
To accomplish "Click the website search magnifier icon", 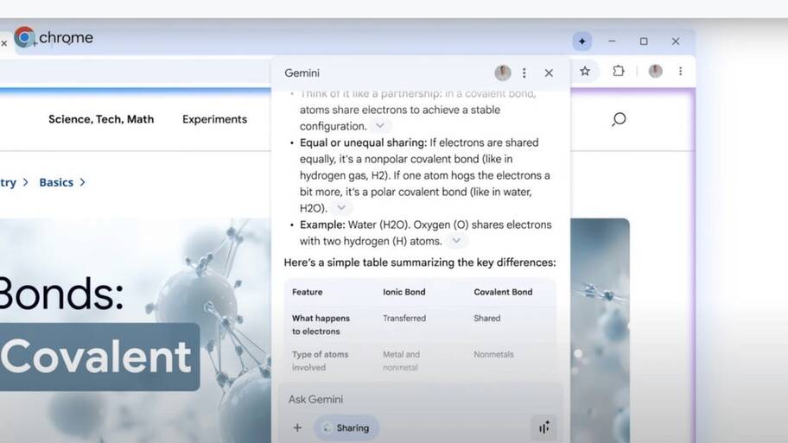I will click(620, 119).
